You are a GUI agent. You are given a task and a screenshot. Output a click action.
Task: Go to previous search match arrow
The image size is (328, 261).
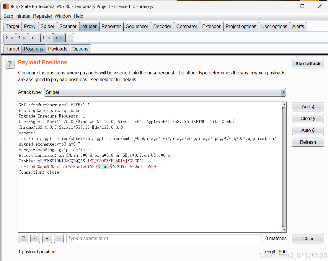pos(35,239)
